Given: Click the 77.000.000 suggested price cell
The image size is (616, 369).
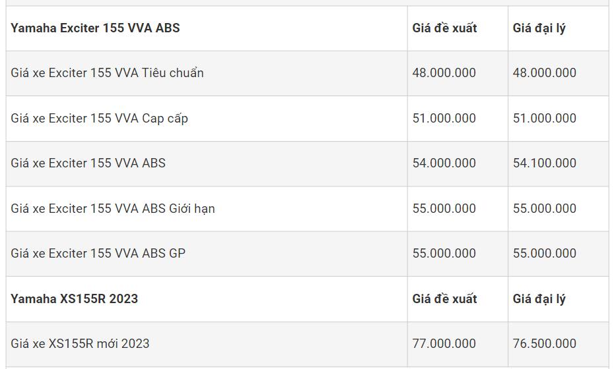Looking at the screenshot, I should 444,344.
